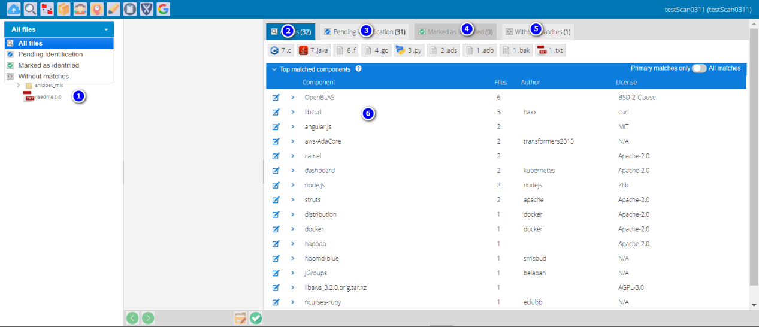
Task: Click the green checkmark icon in bottom bar
Action: [x=256, y=319]
